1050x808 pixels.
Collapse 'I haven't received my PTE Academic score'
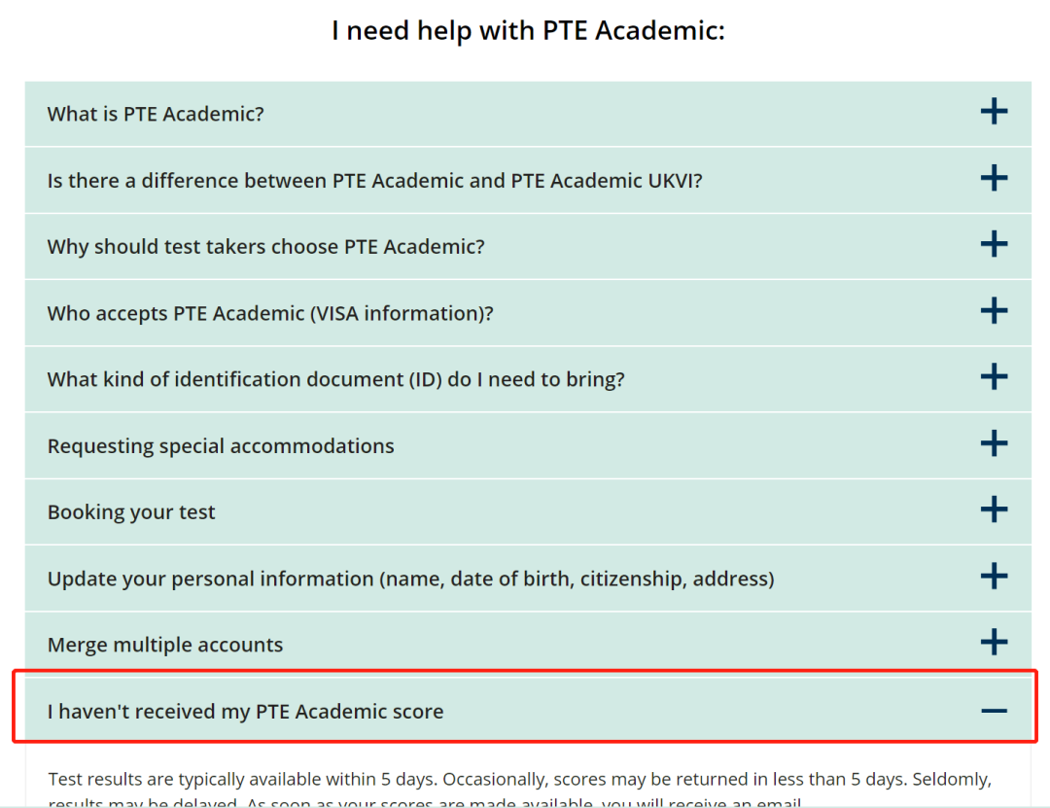(245, 712)
